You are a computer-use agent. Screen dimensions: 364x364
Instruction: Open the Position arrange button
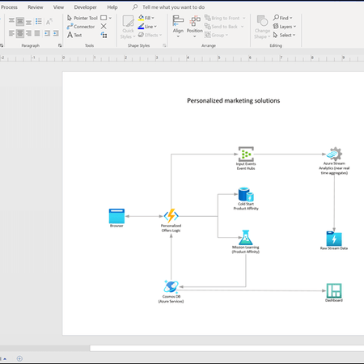pyautogui.click(x=194, y=26)
